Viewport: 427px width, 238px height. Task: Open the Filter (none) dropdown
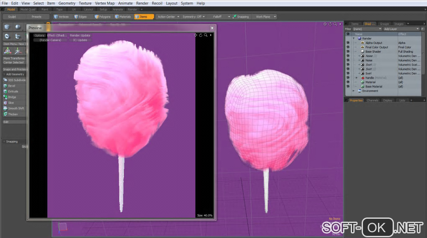[367, 29]
